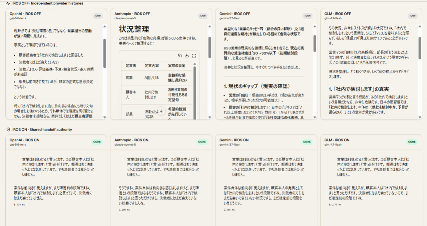427x226 pixels.
Task: Click scroll-up arrow in Gemini IROS OFF card
Action: coord(315,26)
